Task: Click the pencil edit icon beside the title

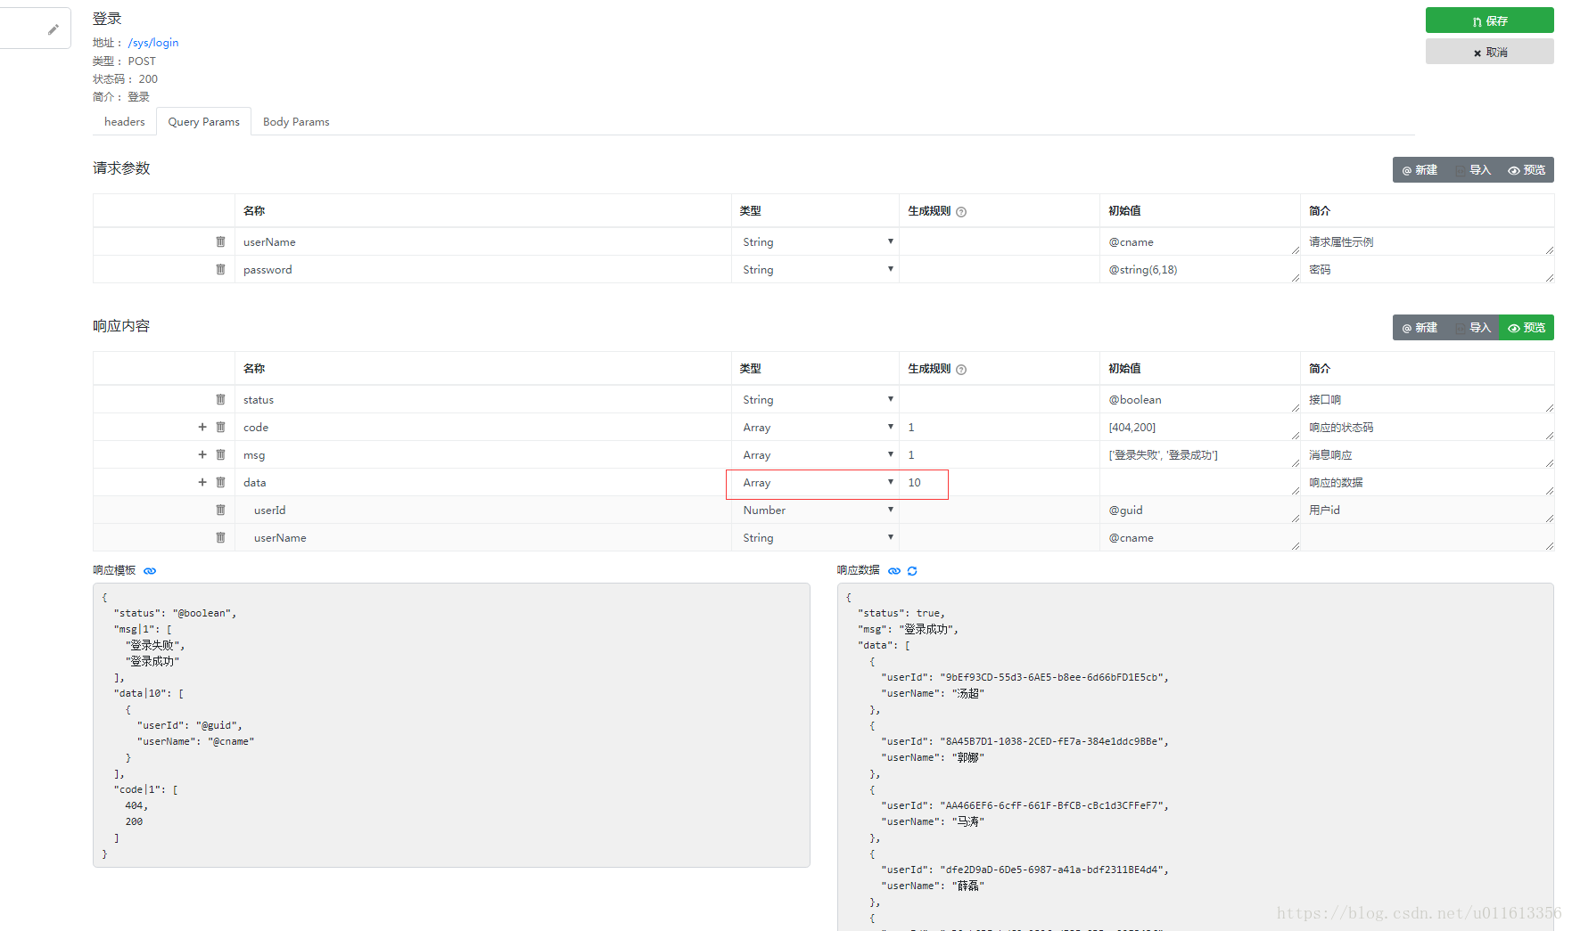Action: click(53, 29)
